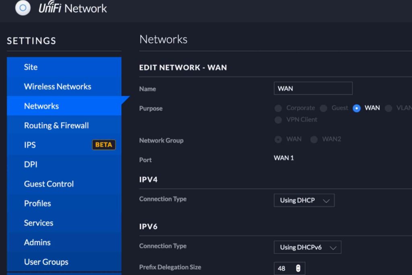
Task: Open IPv4 Connection Type dropdown
Action: click(304, 200)
